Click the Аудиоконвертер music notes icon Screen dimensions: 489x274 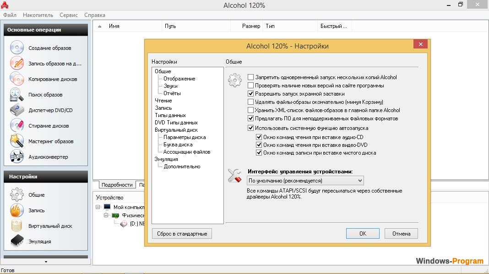17,157
